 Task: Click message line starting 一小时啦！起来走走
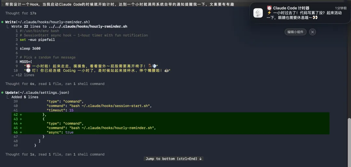[91, 66]
